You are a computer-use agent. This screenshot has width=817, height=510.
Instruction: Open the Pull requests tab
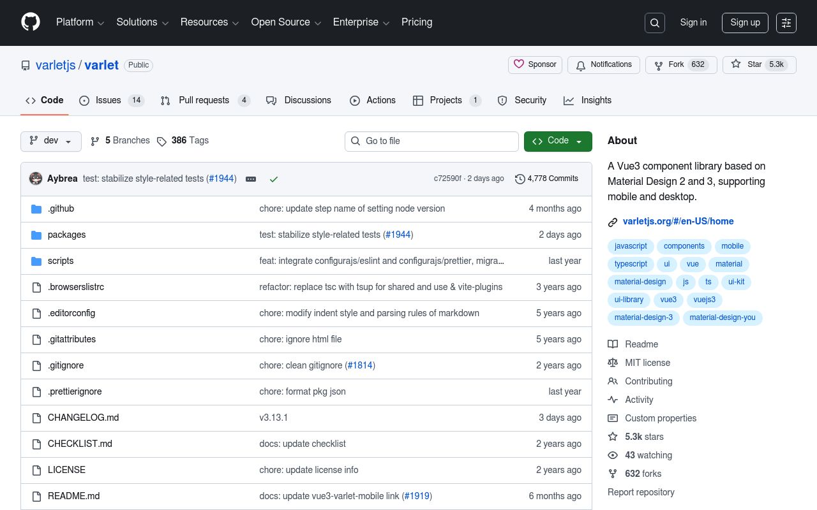coord(204,100)
